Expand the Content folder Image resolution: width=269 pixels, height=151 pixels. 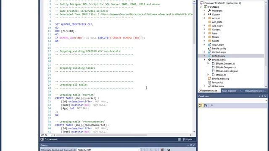[204, 29]
